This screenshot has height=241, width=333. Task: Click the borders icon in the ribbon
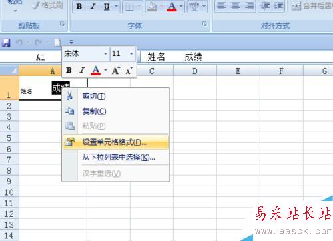129,7
